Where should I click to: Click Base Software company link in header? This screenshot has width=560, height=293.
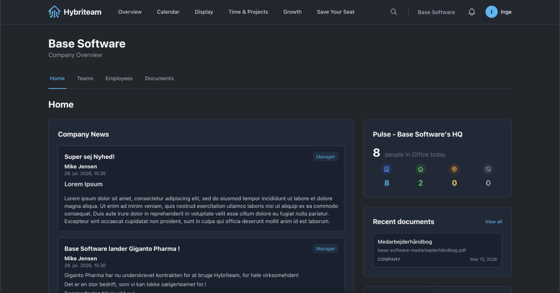[x=436, y=12]
